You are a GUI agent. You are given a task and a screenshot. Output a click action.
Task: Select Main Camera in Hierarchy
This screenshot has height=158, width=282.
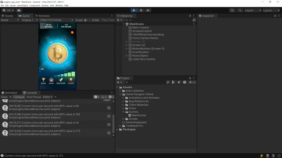click(x=141, y=28)
